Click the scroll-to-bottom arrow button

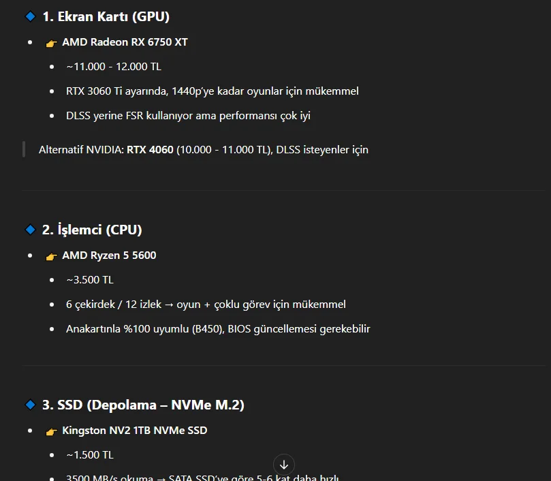(284, 465)
